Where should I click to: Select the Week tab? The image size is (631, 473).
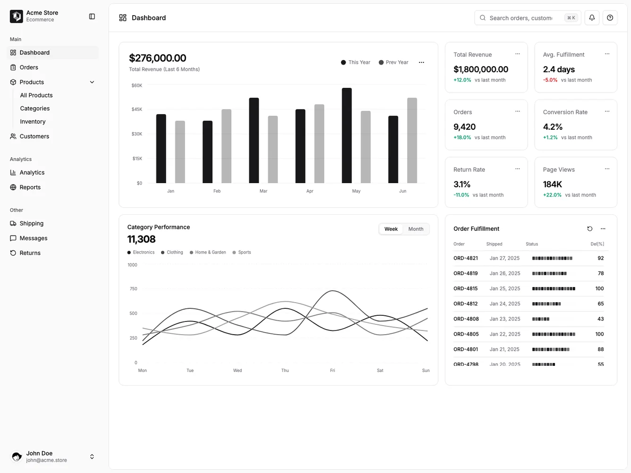pyautogui.click(x=391, y=229)
